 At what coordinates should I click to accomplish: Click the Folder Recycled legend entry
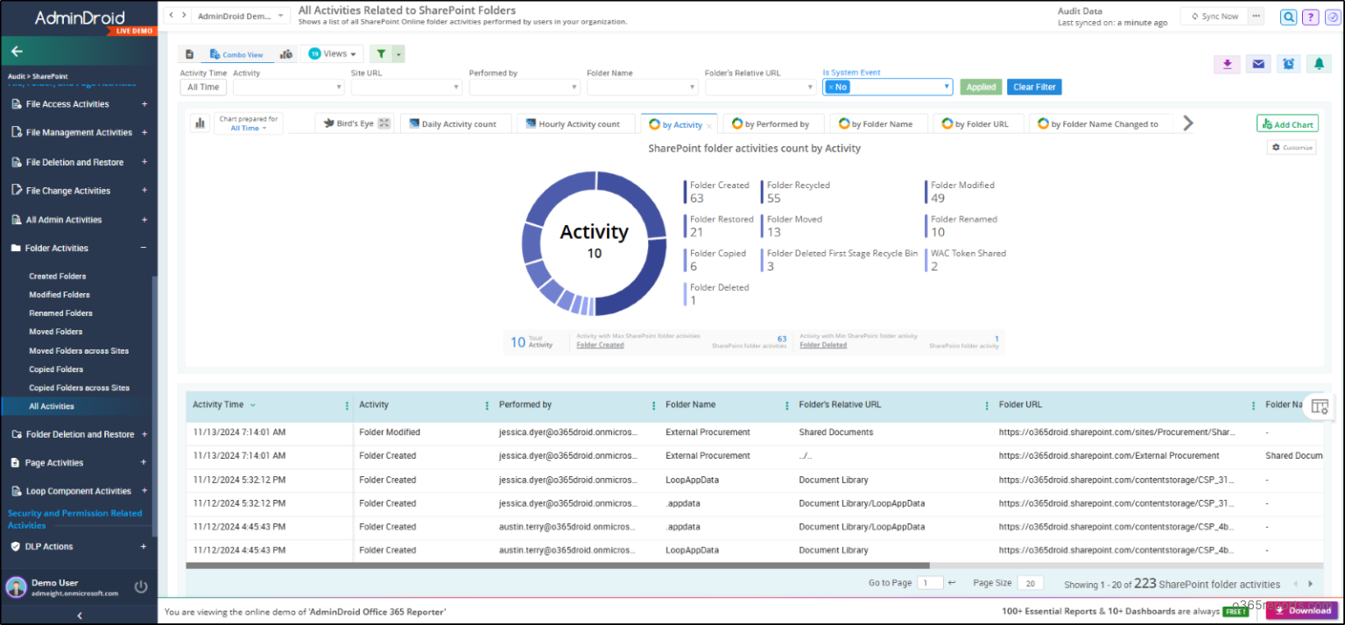point(797,192)
